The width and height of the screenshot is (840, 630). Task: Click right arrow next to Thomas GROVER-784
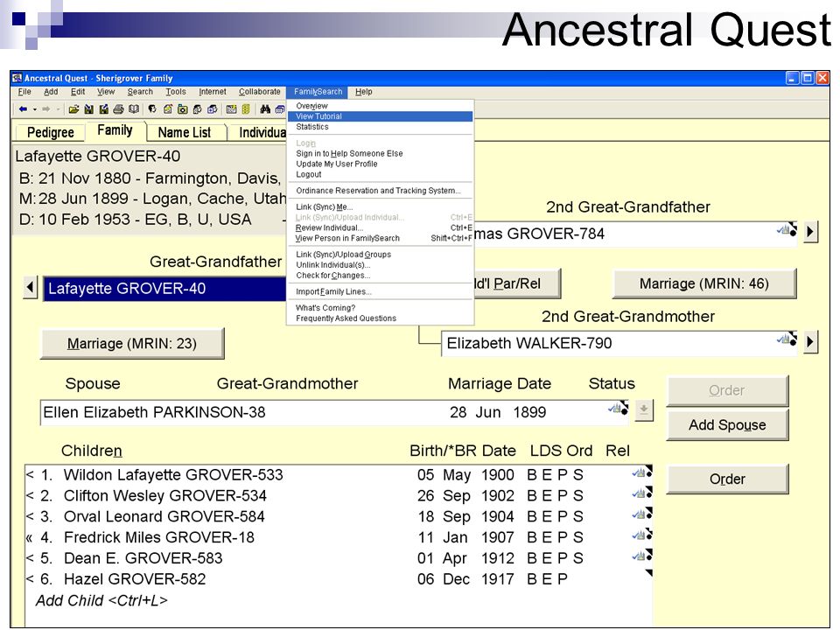pyautogui.click(x=810, y=232)
